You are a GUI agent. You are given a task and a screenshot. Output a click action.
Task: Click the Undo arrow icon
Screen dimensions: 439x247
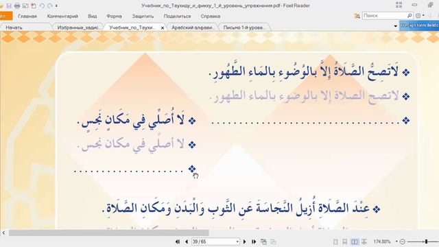click(x=42, y=5)
